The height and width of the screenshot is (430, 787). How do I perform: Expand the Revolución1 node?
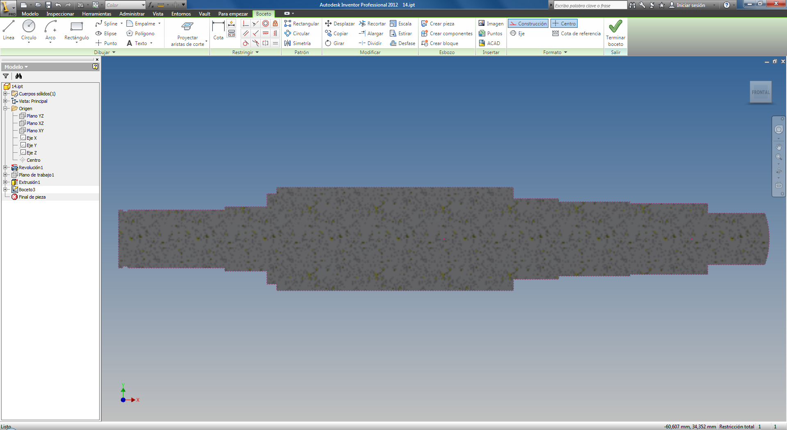(x=5, y=167)
